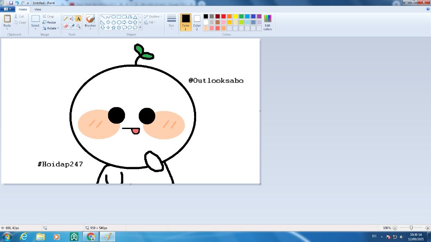Click the Redo arrow in title bar
Image resolution: width=431 pixels, height=242 pixels.
23,3
